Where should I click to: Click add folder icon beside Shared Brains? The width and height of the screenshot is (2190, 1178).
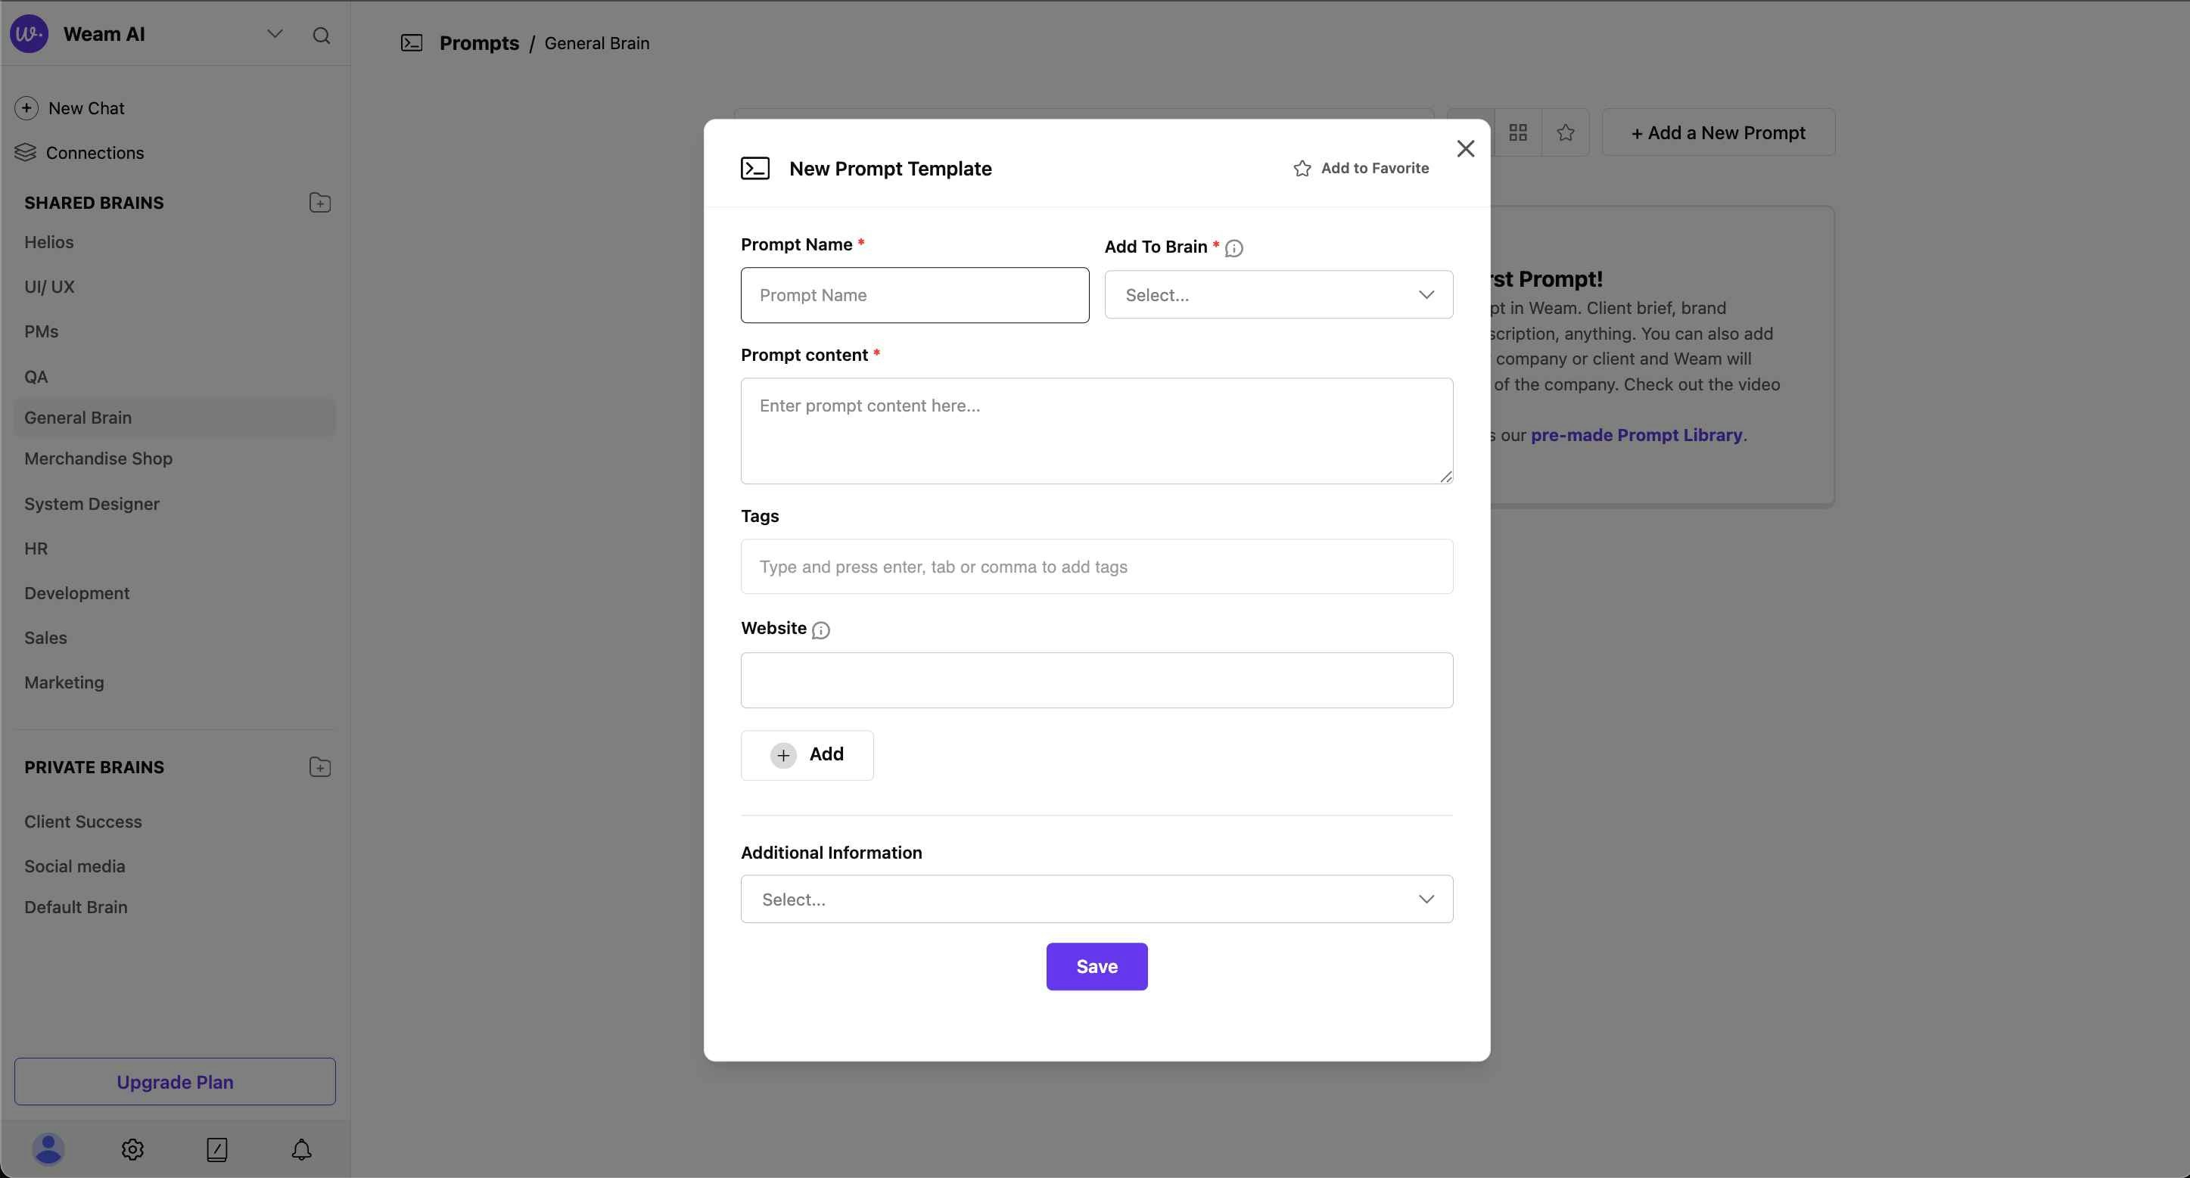319,202
